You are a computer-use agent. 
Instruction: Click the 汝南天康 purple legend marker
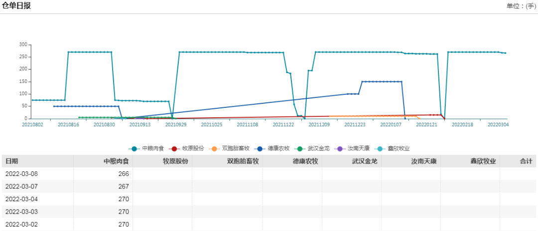click(x=340, y=149)
